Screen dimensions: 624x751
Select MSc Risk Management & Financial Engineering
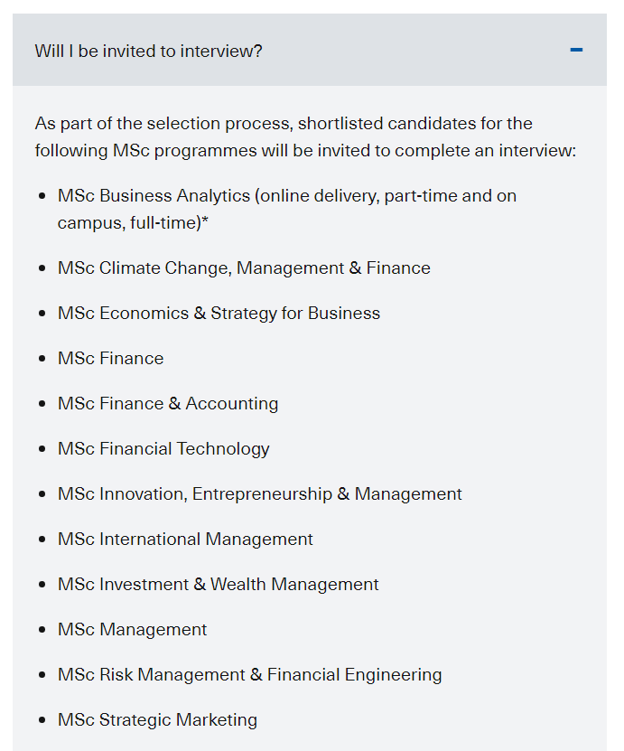point(249,675)
